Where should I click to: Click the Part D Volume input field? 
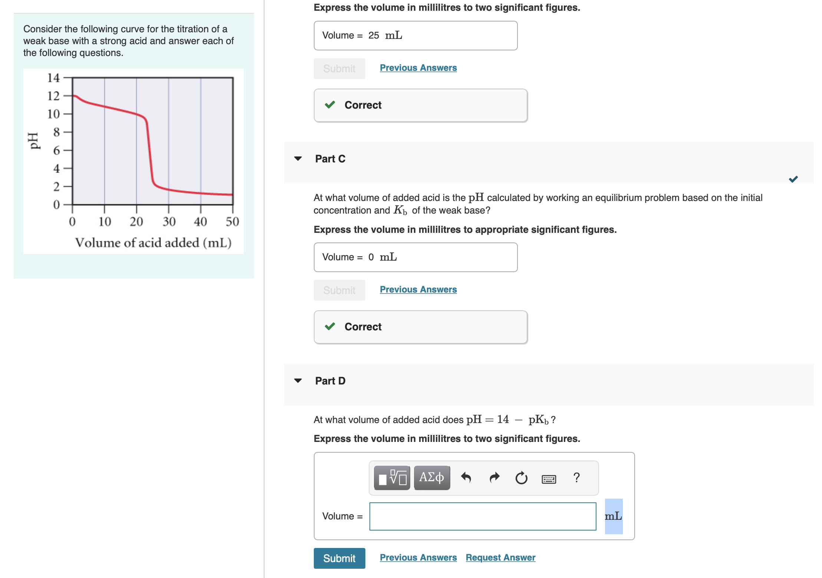[x=483, y=516]
